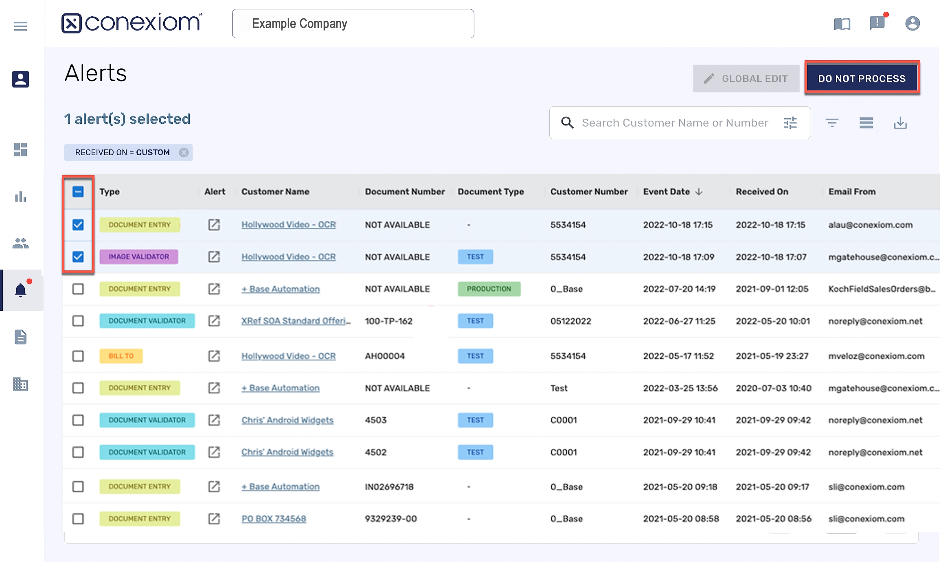Change row density via list icon
941x562 pixels.
[x=866, y=123]
